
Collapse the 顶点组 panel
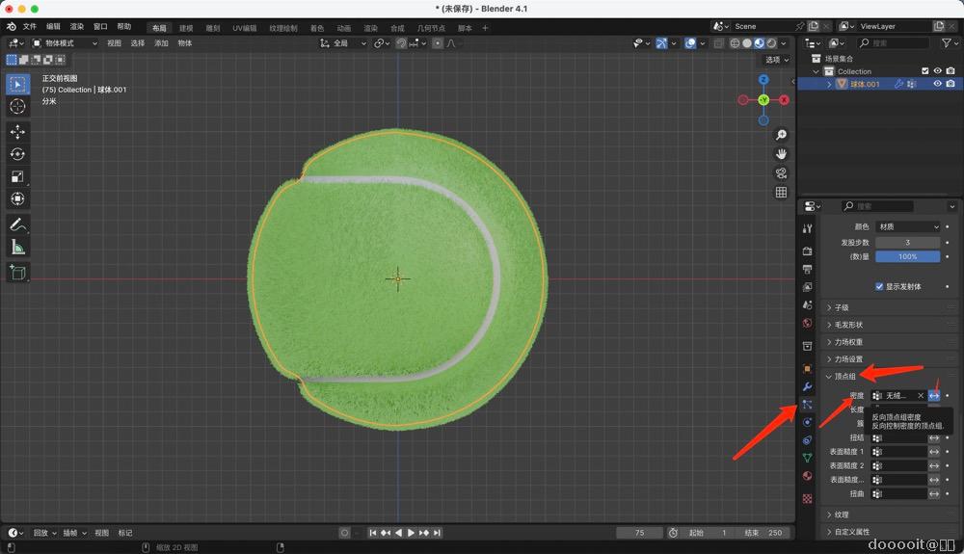tap(843, 377)
